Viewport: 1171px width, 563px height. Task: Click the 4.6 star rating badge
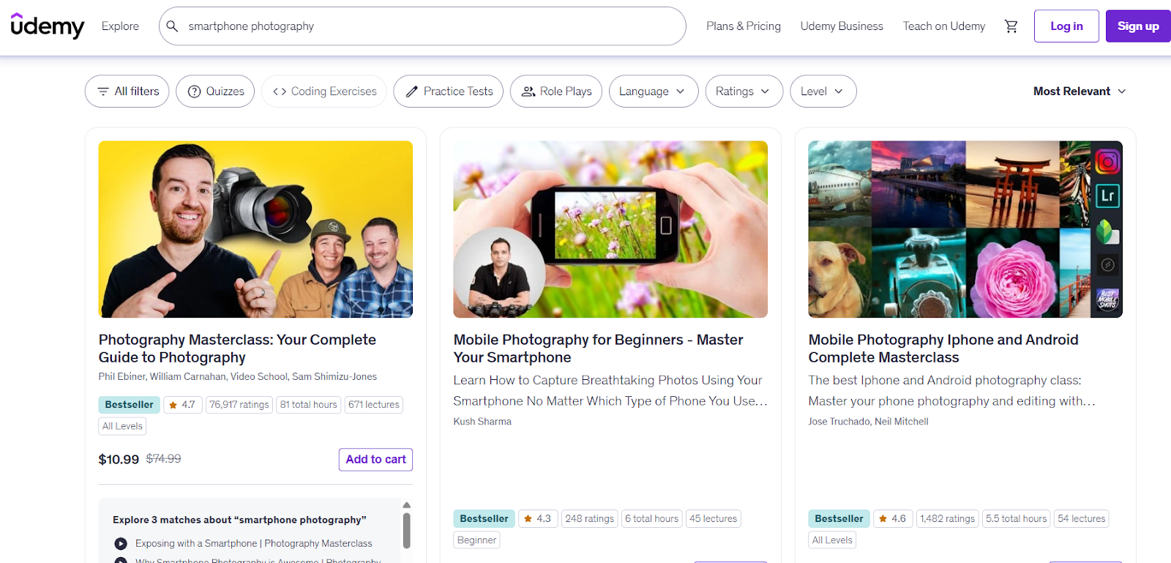pos(892,519)
